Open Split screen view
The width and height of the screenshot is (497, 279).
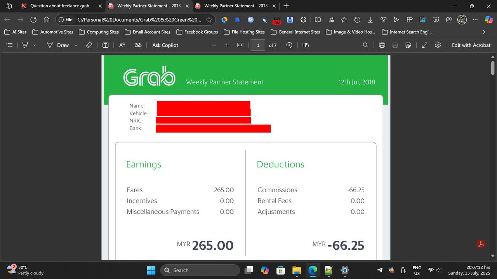coord(318,20)
